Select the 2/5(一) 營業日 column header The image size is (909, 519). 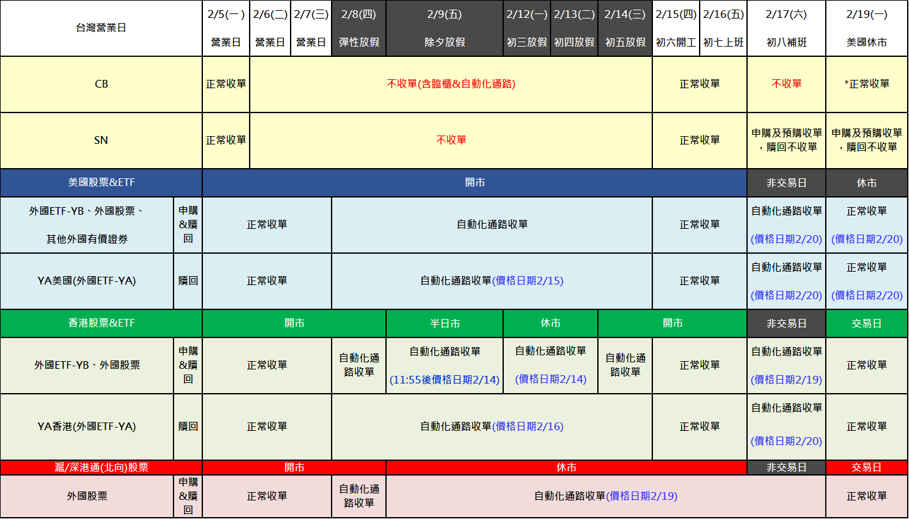226,28
